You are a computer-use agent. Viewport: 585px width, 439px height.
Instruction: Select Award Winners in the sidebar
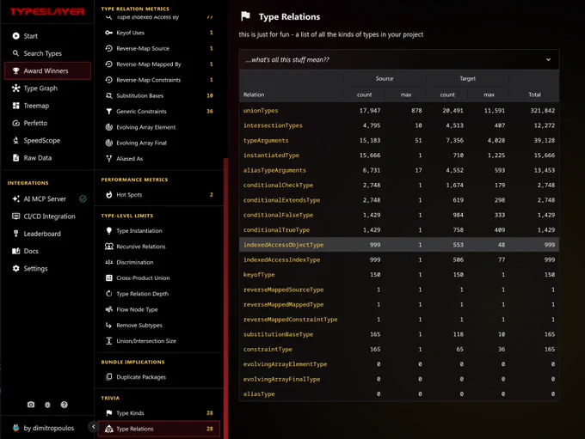[47, 70]
